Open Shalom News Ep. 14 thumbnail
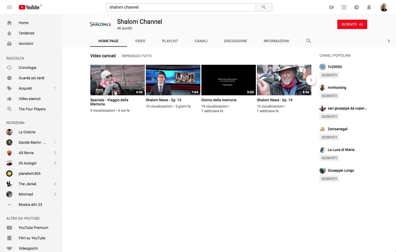Image resolution: width=396 pixels, height=252 pixels. [284, 80]
